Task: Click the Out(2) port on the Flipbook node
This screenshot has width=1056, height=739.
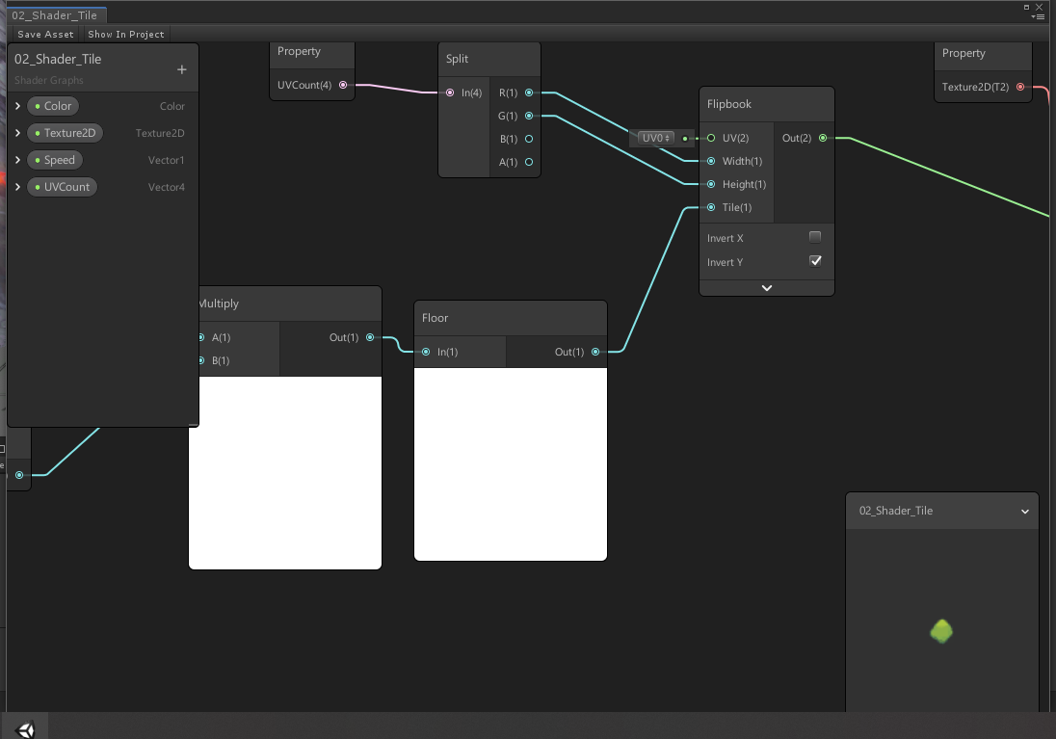Action: [x=823, y=138]
